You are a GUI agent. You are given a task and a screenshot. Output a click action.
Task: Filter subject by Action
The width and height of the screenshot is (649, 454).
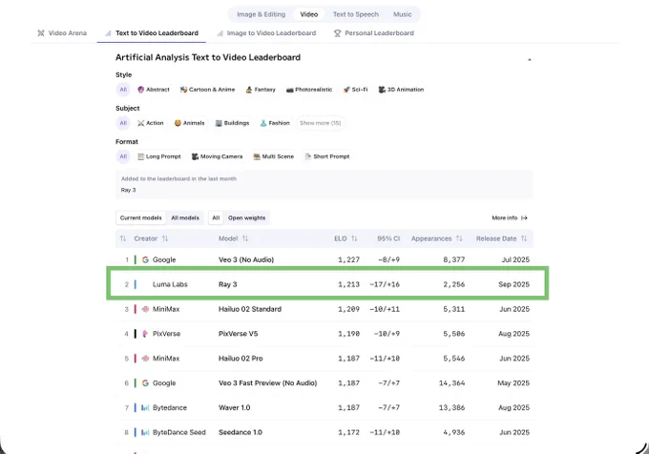coord(151,123)
